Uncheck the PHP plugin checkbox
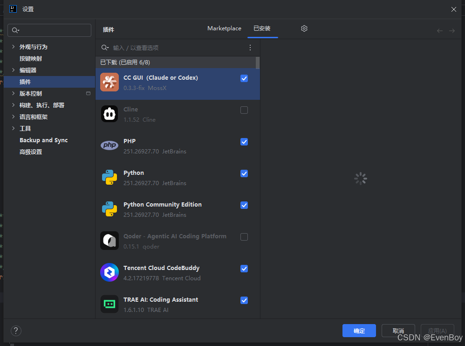465x346 pixels. [244, 142]
